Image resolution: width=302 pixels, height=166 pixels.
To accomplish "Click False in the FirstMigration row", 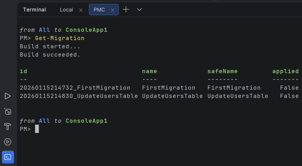I will click(x=289, y=88).
